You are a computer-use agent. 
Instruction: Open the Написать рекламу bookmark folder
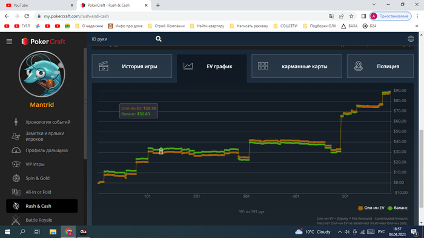pos(249,26)
